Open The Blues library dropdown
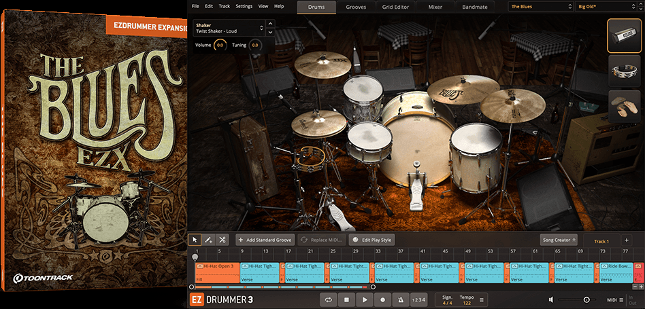 point(540,7)
